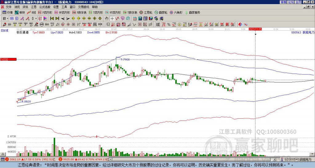Open the 文件 menu
Image resolution: width=315 pixels, height=168 pixels.
pos(9,7)
